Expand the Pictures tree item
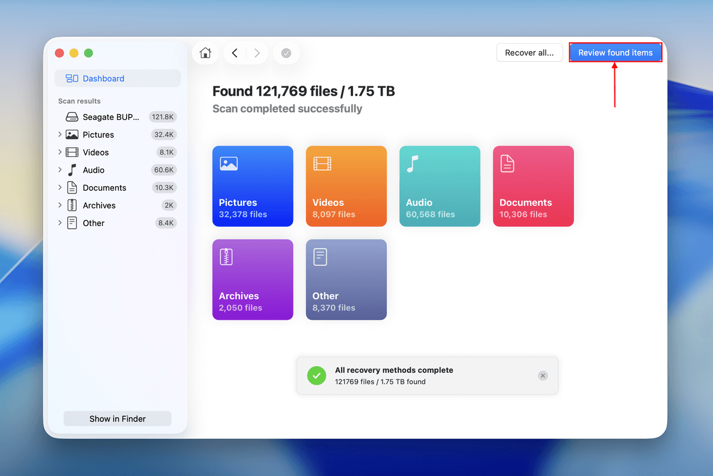The height and width of the screenshot is (476, 713). pos(60,135)
